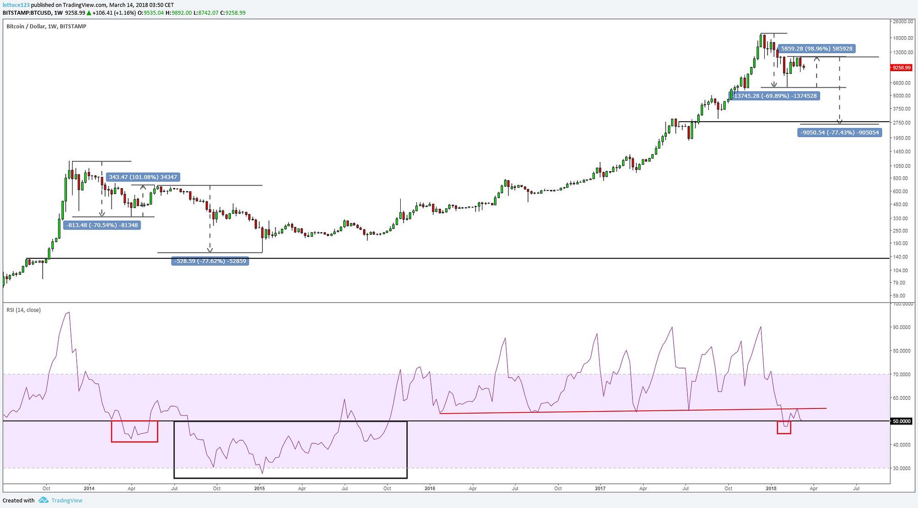918x508 pixels.
Task: Click the 2018 label on the time axis
Action: click(x=771, y=488)
